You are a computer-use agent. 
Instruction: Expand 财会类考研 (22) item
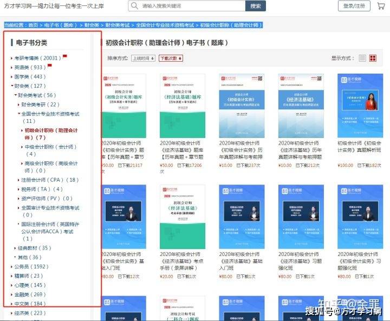coord(40,104)
